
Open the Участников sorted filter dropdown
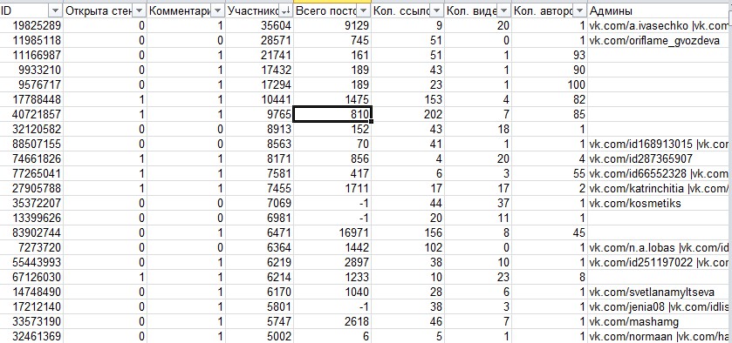click(x=285, y=10)
